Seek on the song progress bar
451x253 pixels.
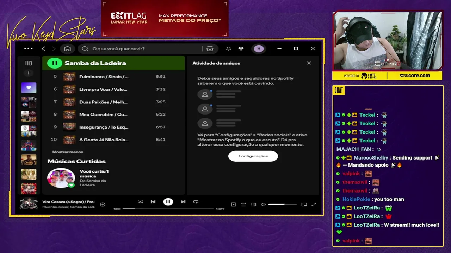point(168,209)
